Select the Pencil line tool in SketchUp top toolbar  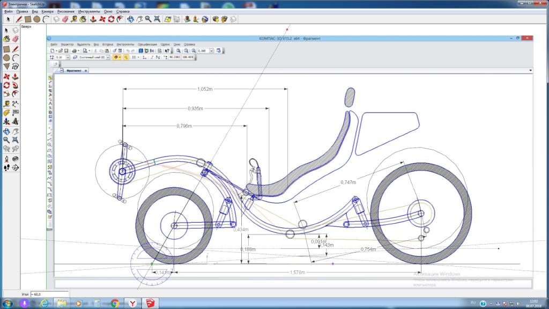[x=19, y=19]
